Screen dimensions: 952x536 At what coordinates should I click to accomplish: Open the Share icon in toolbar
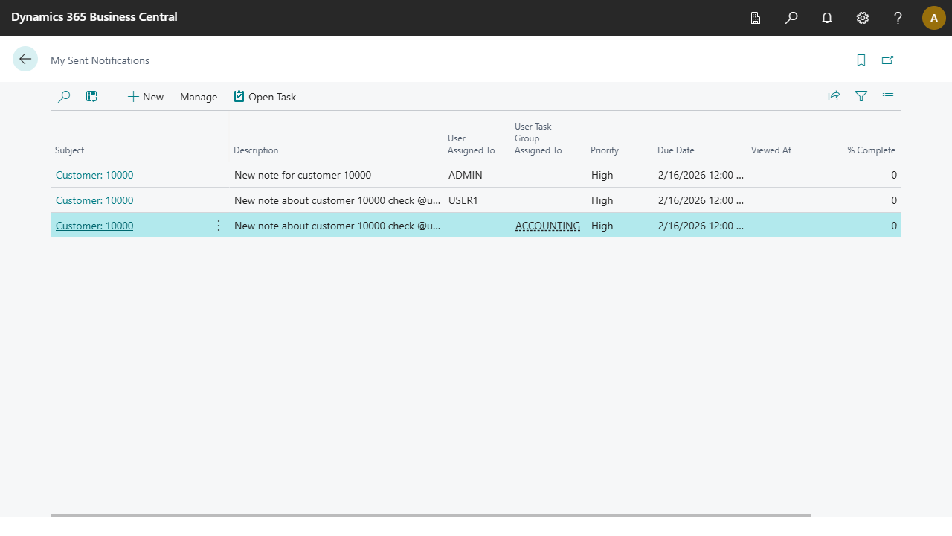[x=834, y=97]
